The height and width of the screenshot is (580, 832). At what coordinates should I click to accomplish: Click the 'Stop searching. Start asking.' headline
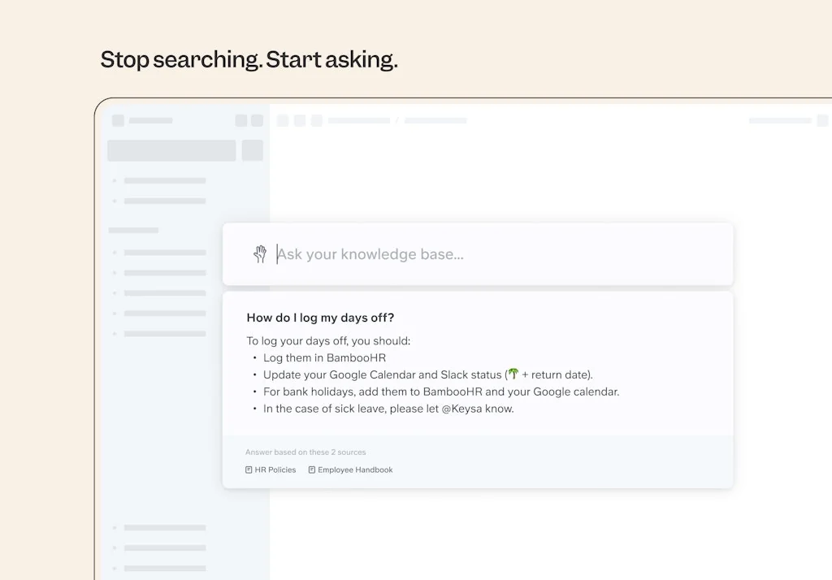(249, 59)
